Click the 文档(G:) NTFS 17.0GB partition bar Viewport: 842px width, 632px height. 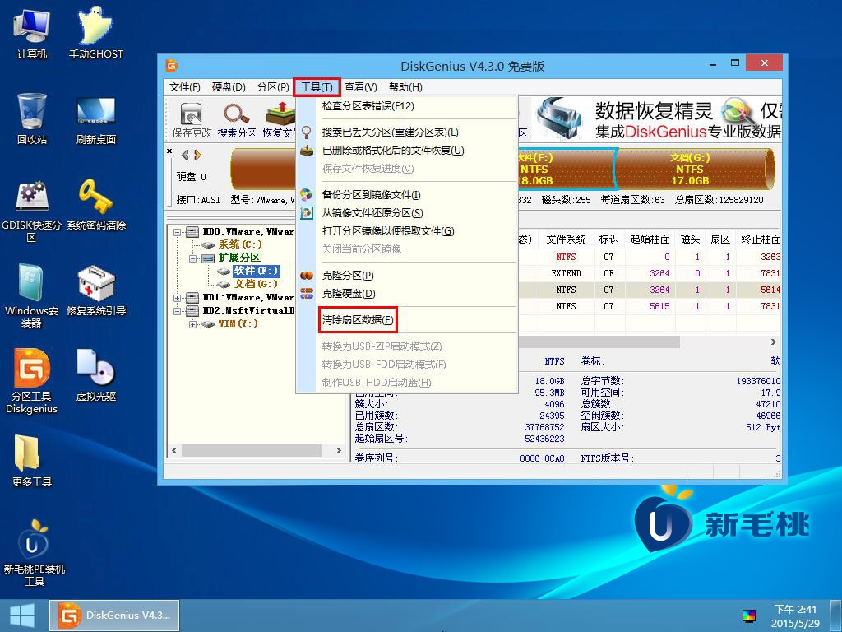tap(693, 169)
